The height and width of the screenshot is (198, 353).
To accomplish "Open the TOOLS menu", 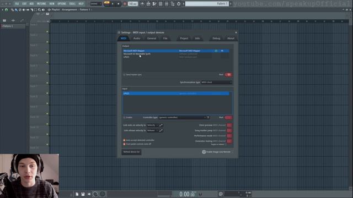I will click(x=72, y=4).
